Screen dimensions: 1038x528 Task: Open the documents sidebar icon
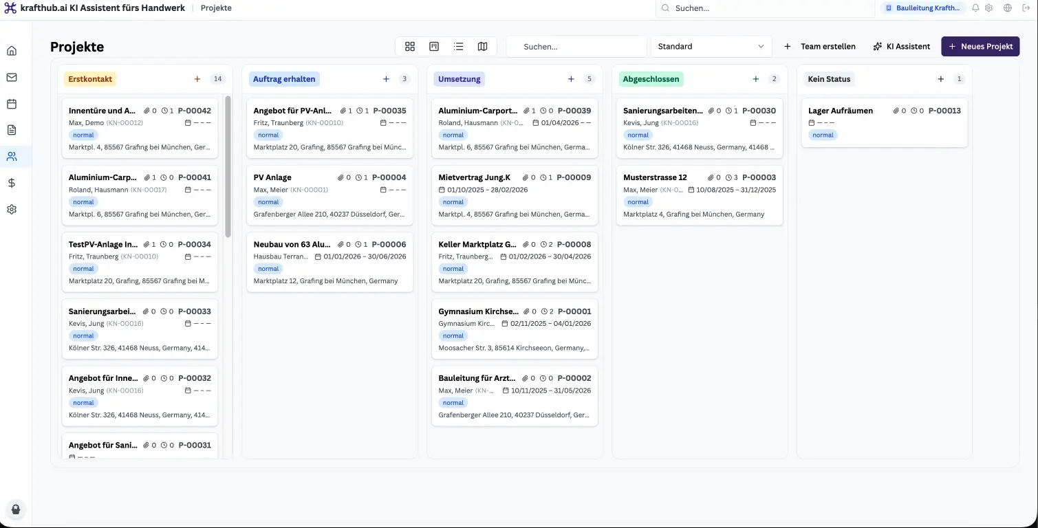point(12,130)
